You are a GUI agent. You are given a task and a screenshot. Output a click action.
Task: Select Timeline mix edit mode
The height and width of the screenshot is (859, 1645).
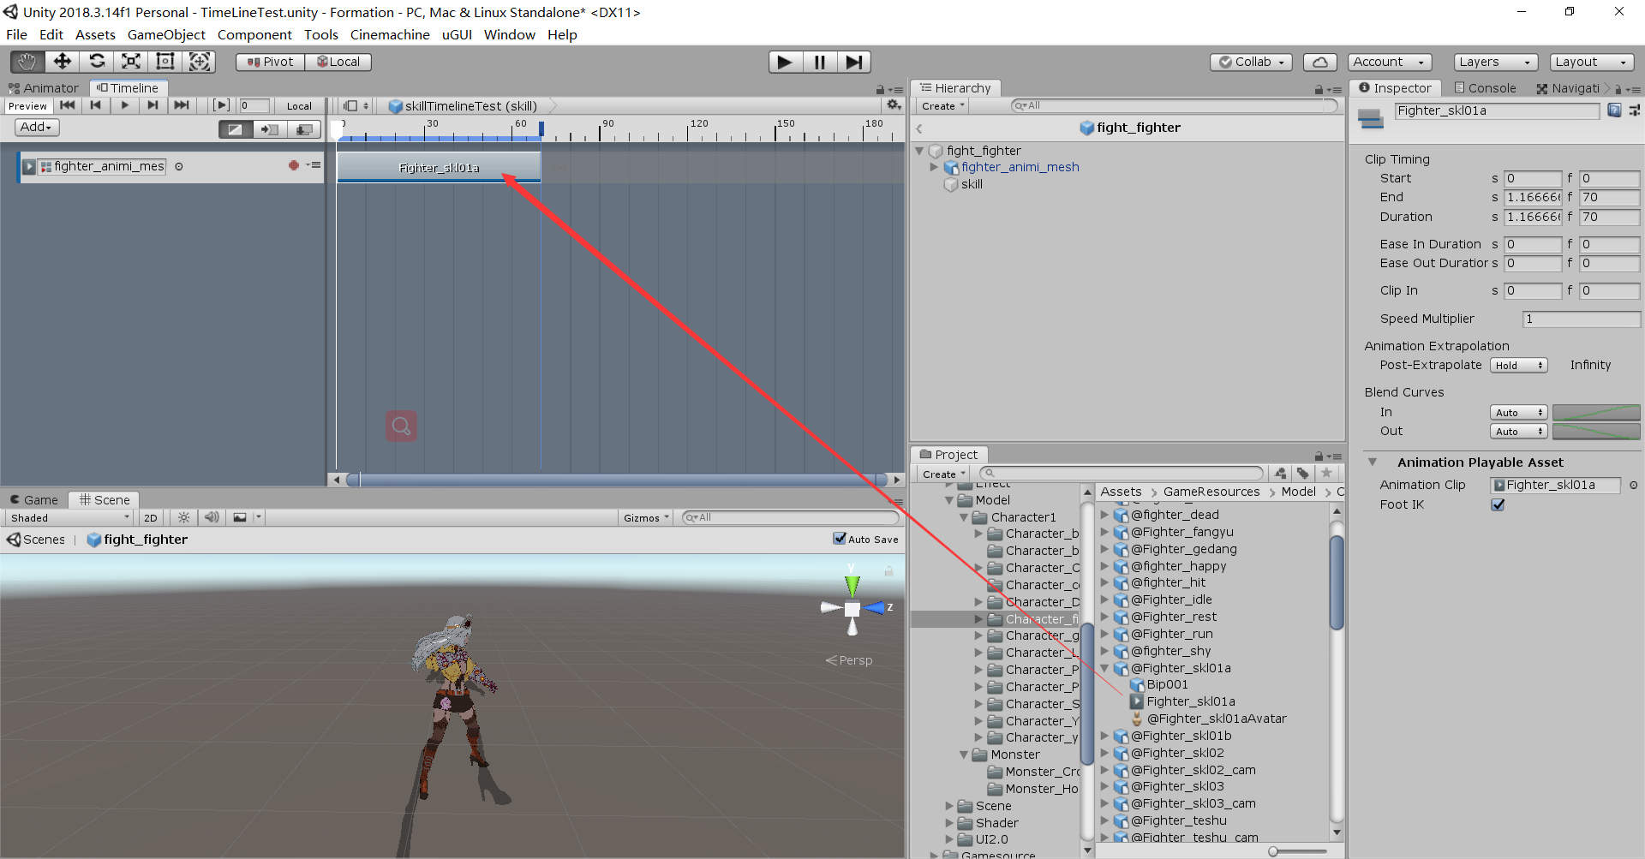[x=235, y=129]
